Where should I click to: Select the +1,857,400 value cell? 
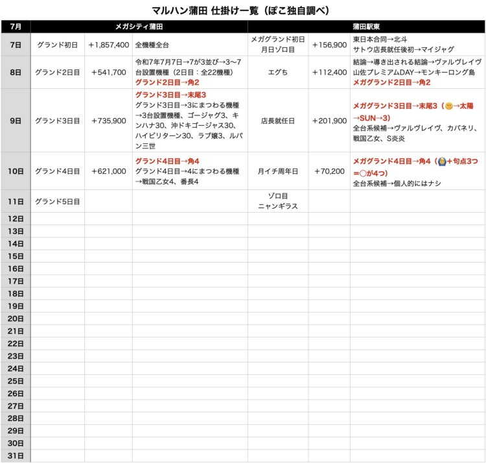click(108, 45)
